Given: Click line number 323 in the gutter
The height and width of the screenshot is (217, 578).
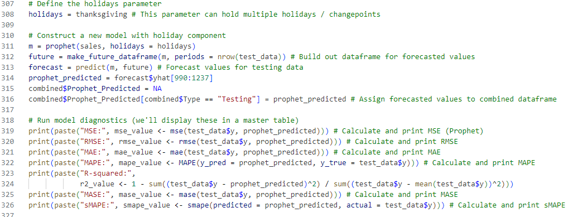Looking at the screenshot, I should click(x=8, y=173).
